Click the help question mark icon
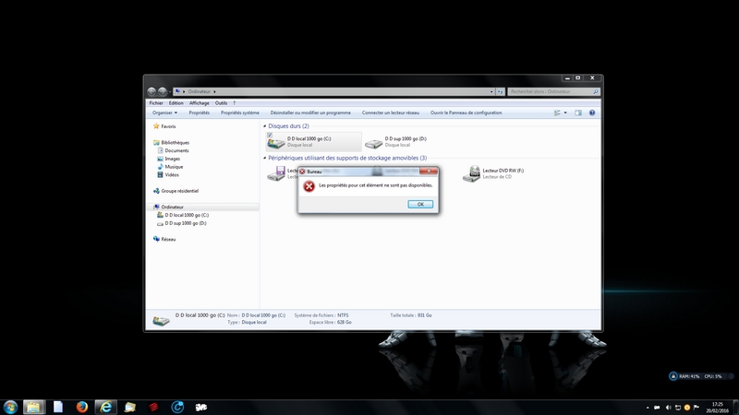739x415 pixels. (591, 113)
